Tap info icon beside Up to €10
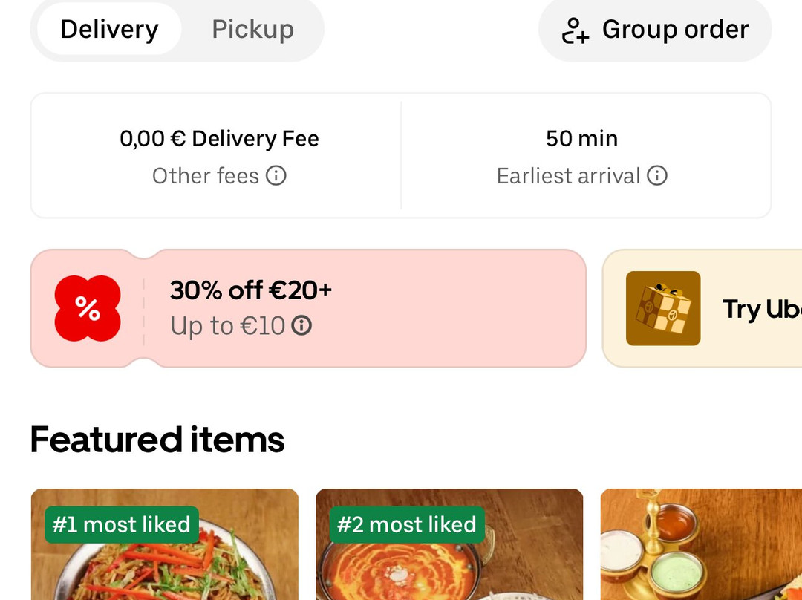802x600 pixels. [x=301, y=325]
